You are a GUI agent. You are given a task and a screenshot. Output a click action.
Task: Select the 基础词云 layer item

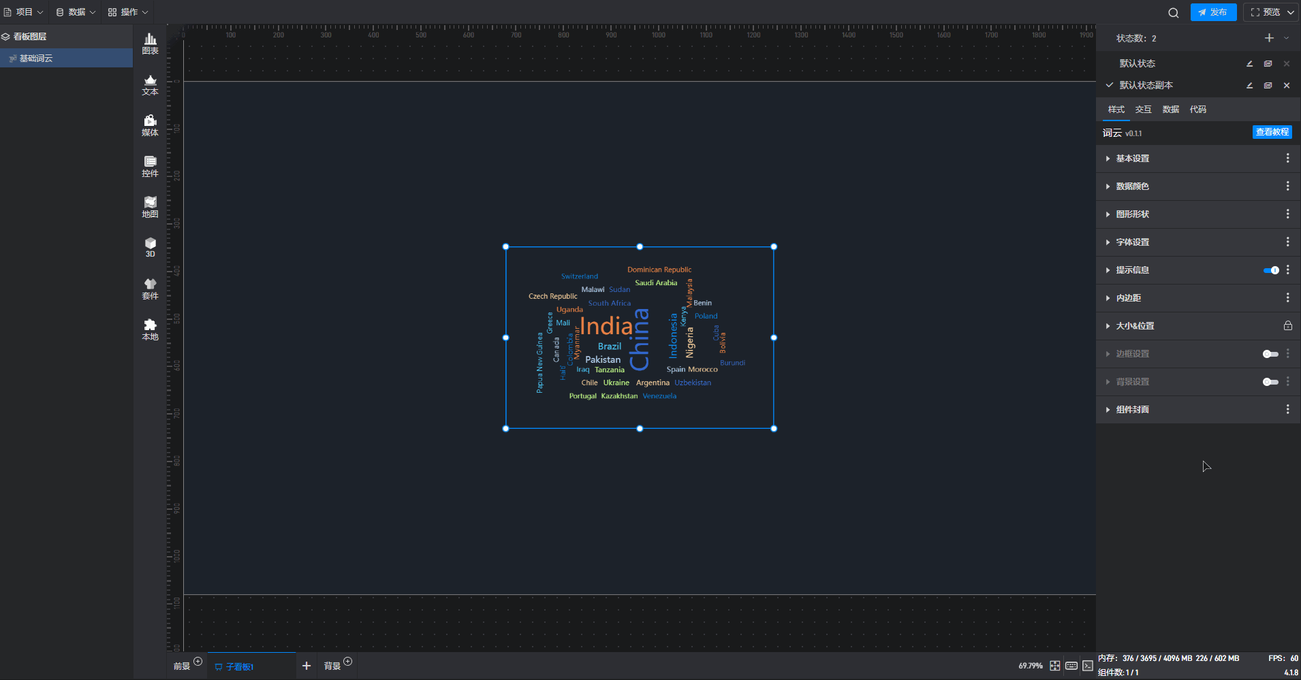coord(36,59)
